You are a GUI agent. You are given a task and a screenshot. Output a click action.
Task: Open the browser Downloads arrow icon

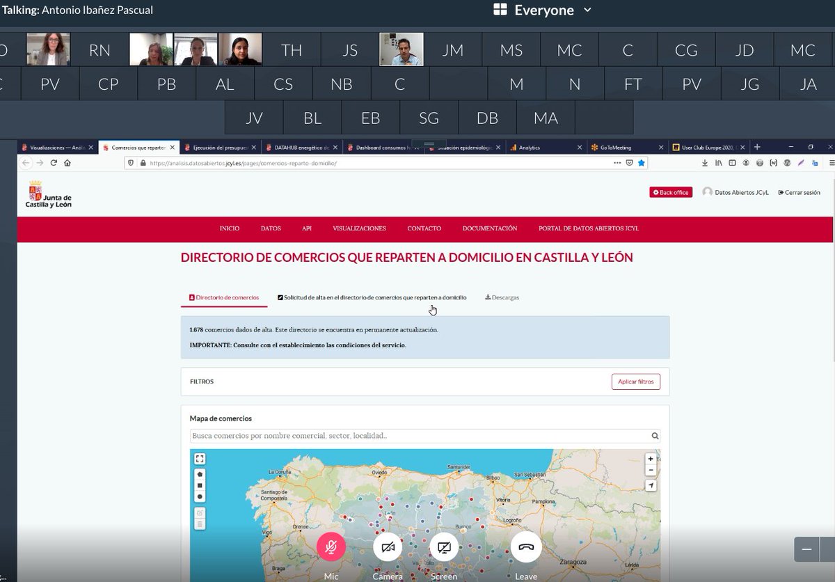705,162
